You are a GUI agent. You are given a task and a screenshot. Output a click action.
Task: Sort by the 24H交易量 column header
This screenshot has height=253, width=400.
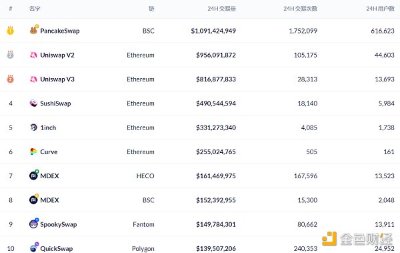(221, 9)
